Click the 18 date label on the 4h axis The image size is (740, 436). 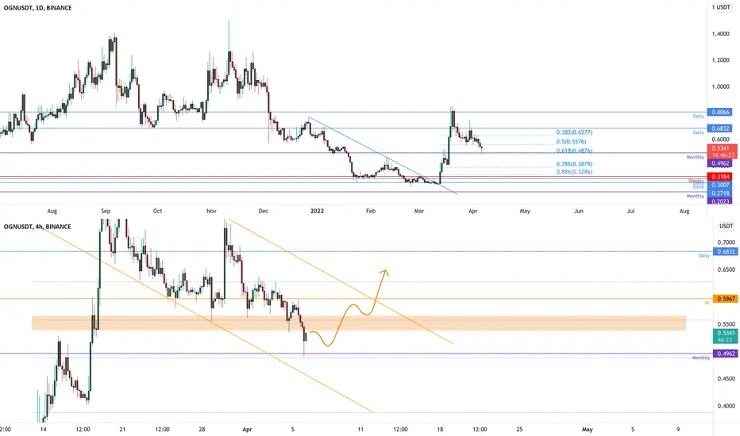pyautogui.click(x=441, y=430)
